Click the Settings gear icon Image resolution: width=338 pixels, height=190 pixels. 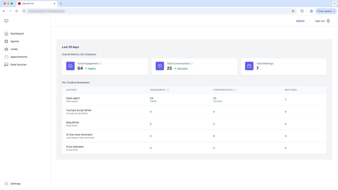click(6, 184)
